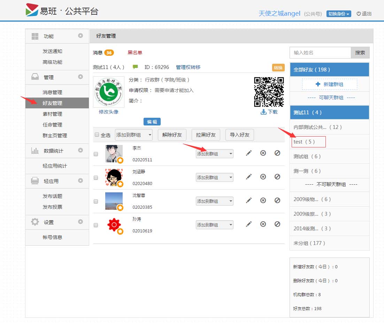The height and width of the screenshot is (323, 384).
Task: Click the QR code download icon
Action: (x=263, y=112)
